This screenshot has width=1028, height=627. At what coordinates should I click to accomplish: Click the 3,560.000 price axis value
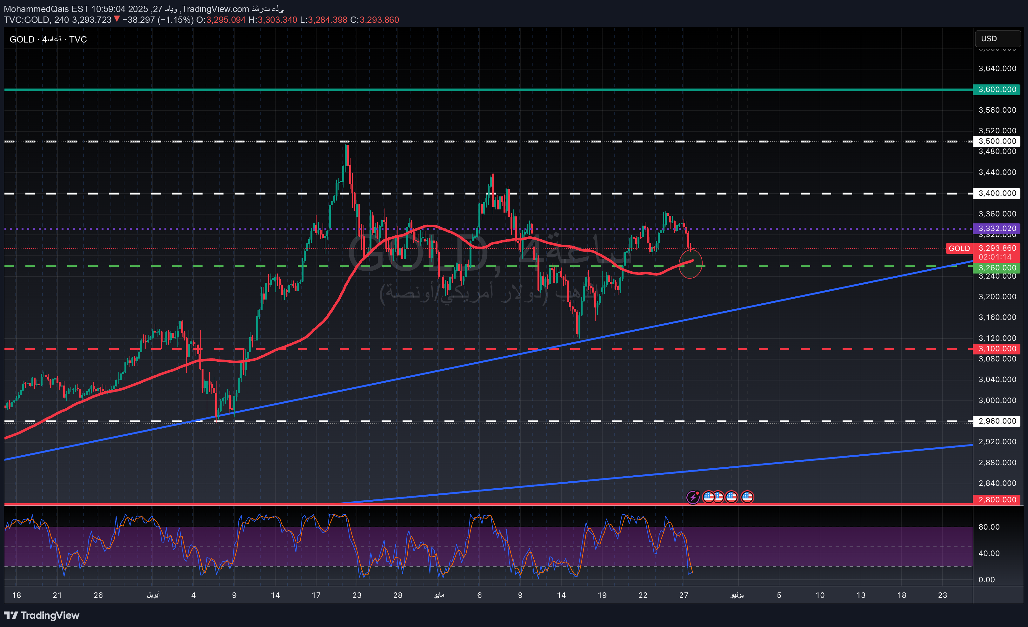click(x=998, y=110)
